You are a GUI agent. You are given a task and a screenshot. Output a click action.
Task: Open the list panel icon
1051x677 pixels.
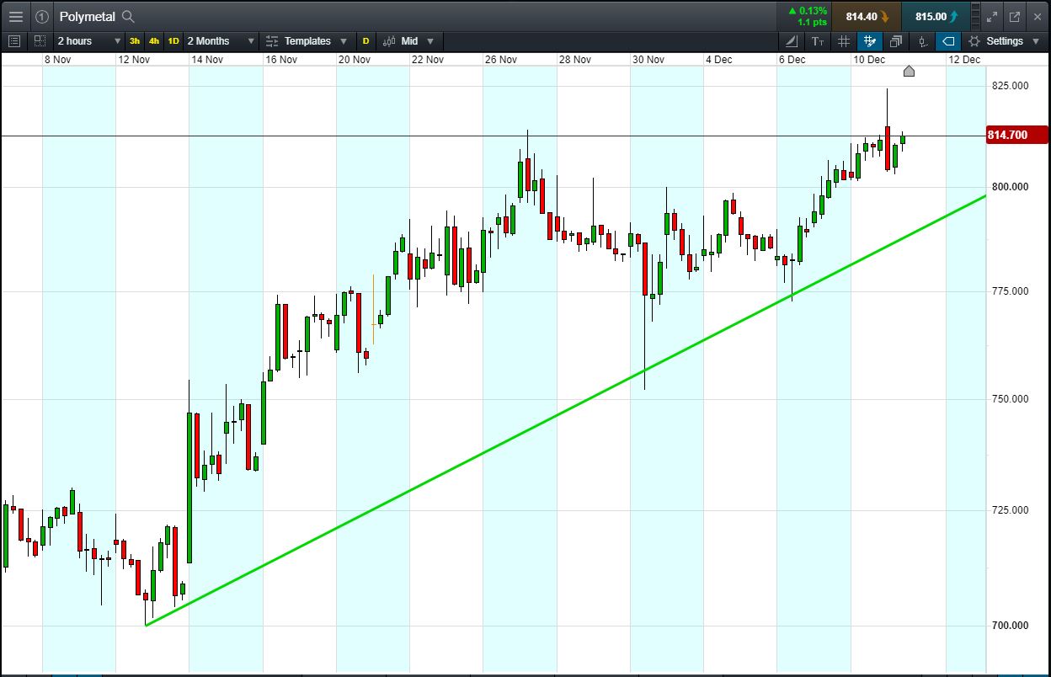[13, 40]
